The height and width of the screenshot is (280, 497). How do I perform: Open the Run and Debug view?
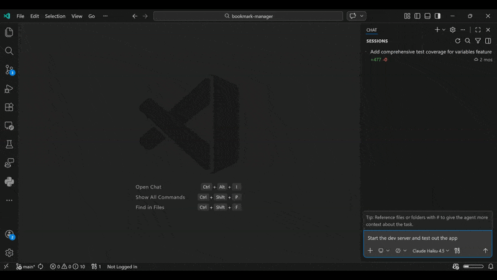click(9, 88)
